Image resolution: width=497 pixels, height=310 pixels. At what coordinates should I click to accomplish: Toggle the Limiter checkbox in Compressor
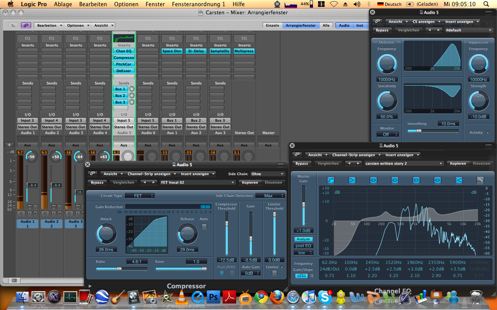(x=275, y=273)
